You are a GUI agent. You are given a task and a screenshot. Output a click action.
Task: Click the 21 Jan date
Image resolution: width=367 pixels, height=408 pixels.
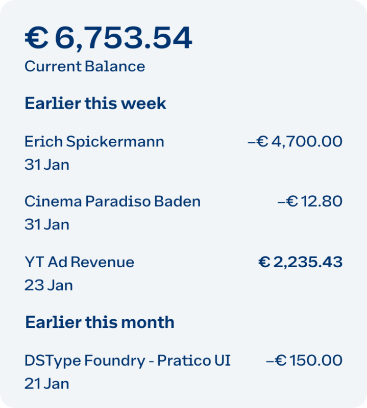(x=47, y=384)
